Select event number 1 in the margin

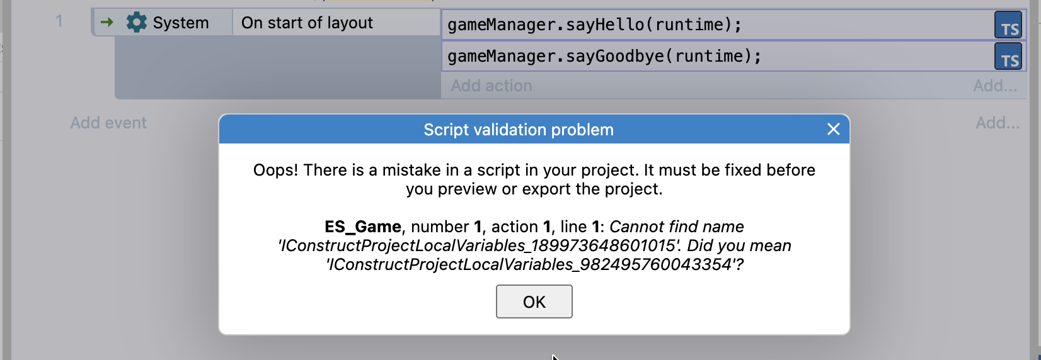tap(59, 21)
